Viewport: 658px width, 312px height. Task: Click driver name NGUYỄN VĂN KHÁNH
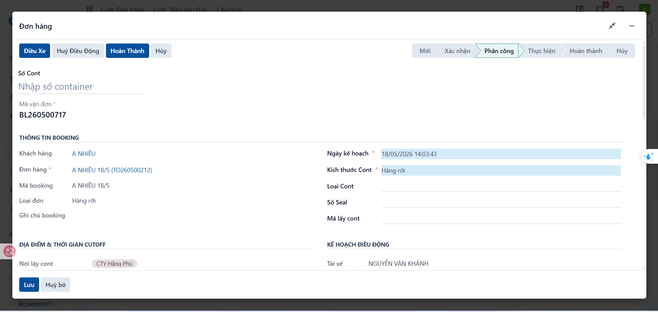[x=398, y=263]
